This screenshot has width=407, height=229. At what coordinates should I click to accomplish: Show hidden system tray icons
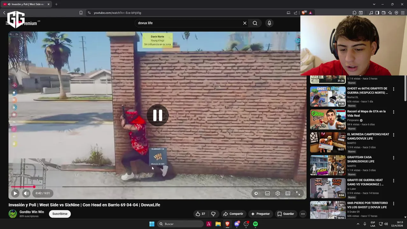pos(358,224)
